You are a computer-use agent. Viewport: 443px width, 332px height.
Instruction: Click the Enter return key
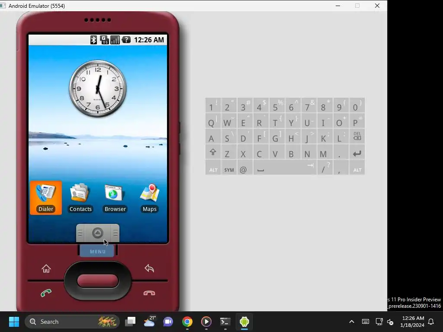[357, 152]
